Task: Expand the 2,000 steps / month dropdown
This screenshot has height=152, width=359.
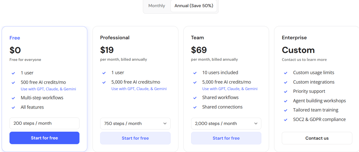Action: (226, 124)
